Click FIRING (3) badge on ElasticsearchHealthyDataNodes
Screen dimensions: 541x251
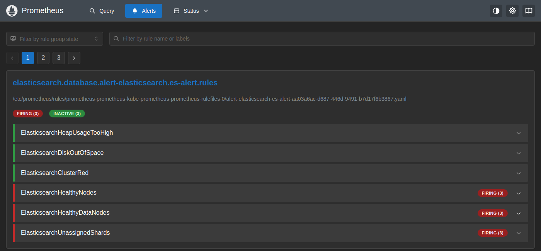(493, 213)
